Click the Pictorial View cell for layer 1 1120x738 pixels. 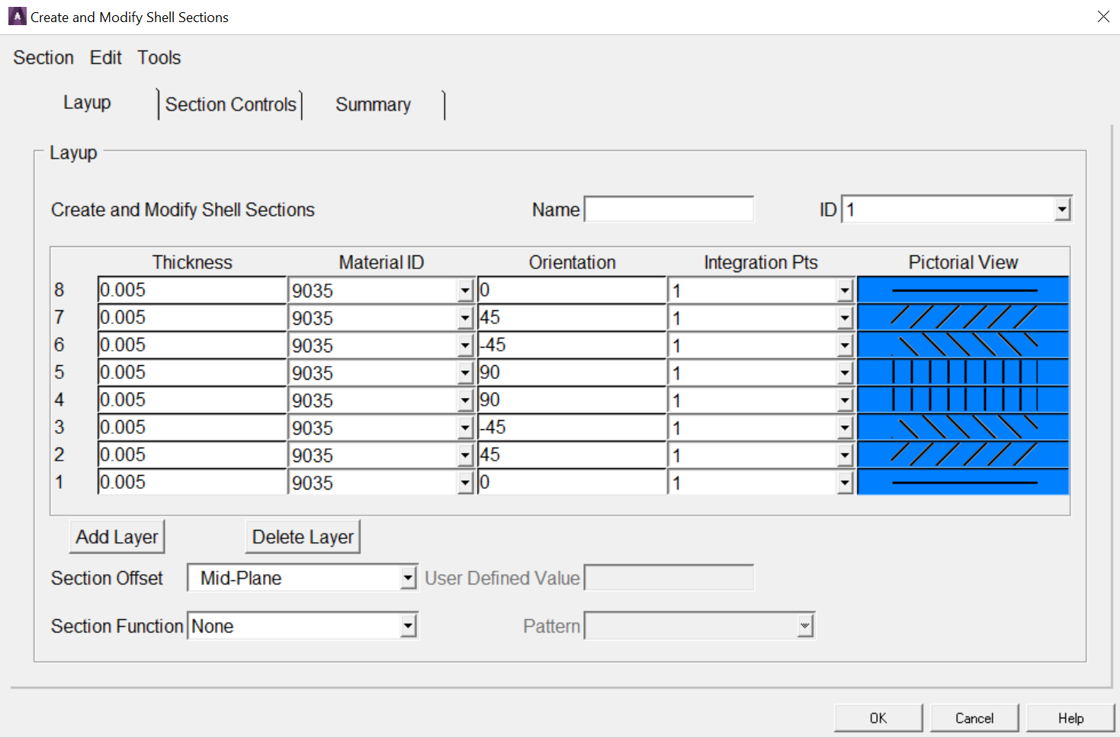point(962,481)
